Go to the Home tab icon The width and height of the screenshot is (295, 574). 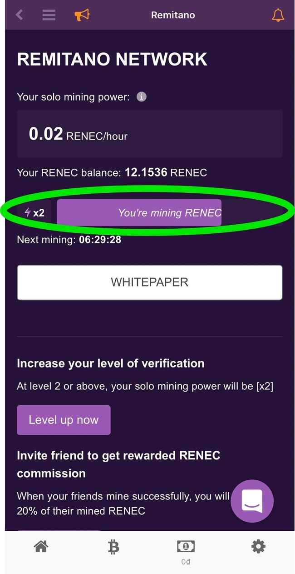[41, 547]
